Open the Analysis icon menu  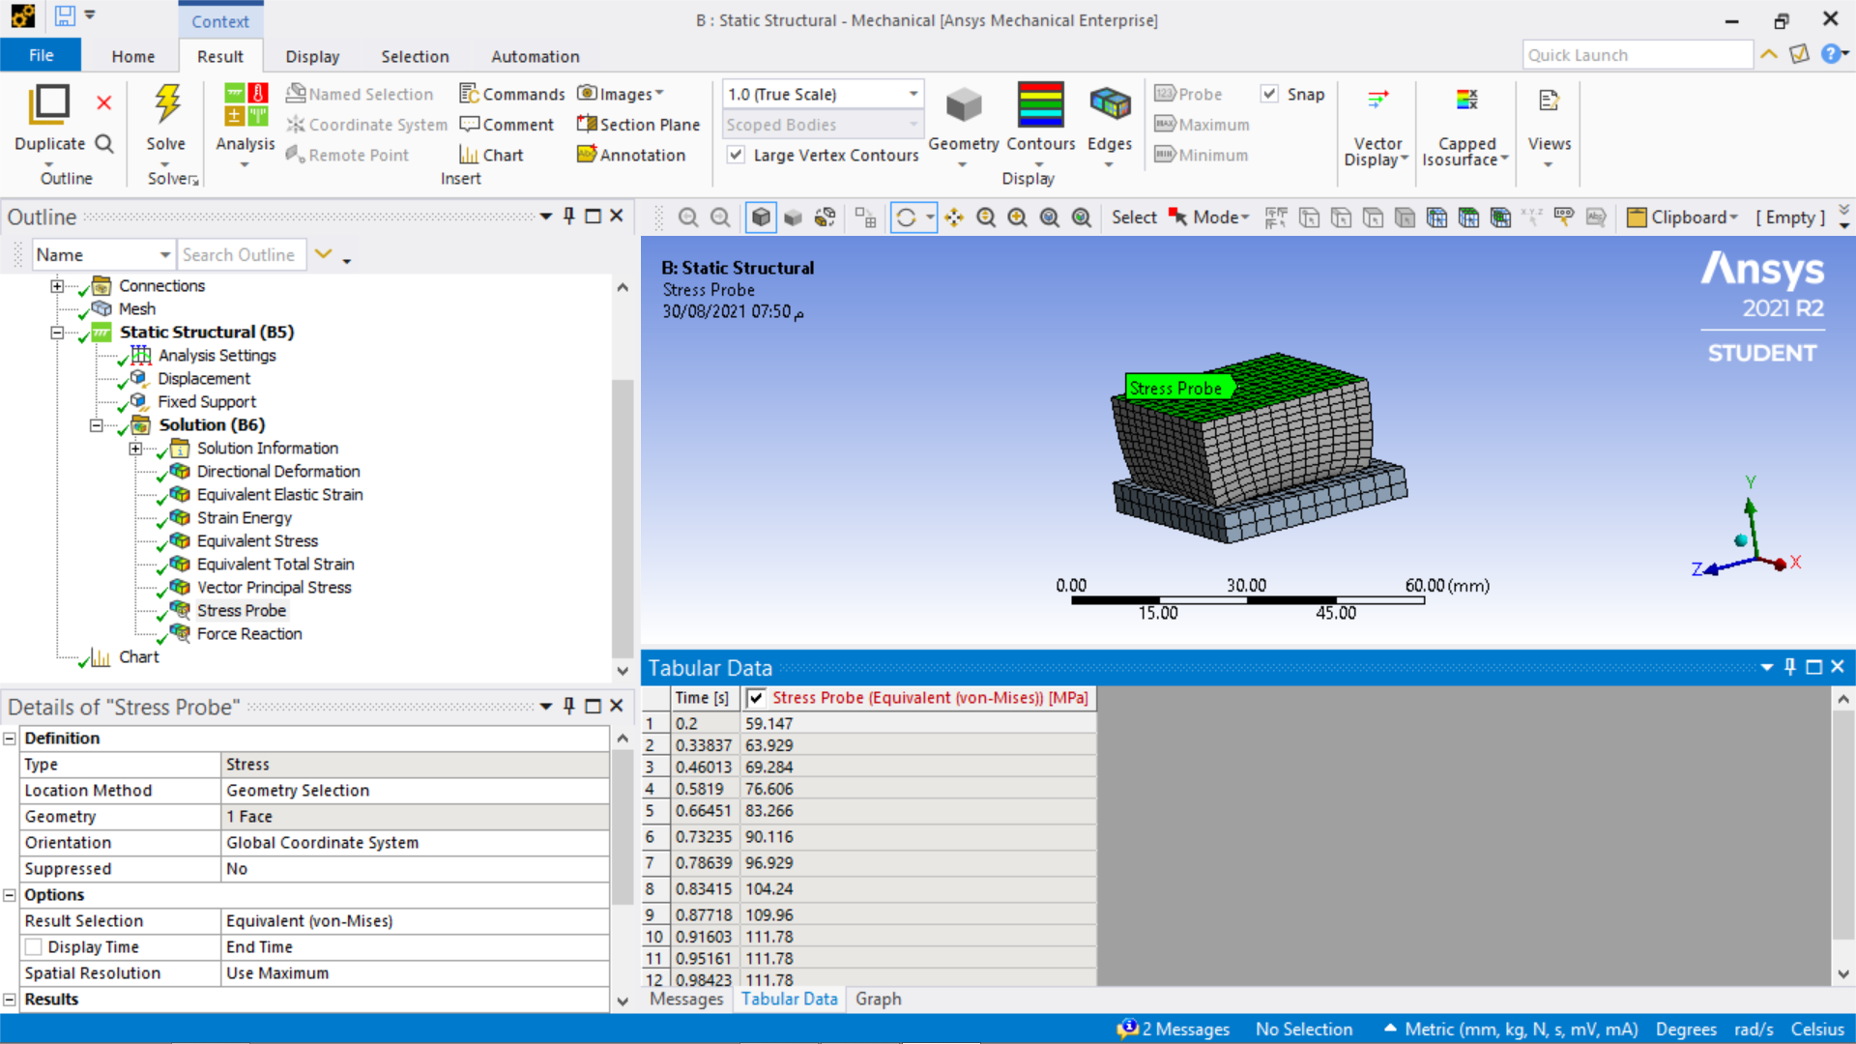click(246, 105)
